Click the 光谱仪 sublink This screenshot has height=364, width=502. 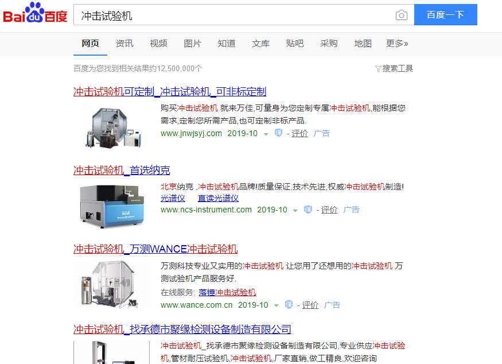[x=173, y=198]
